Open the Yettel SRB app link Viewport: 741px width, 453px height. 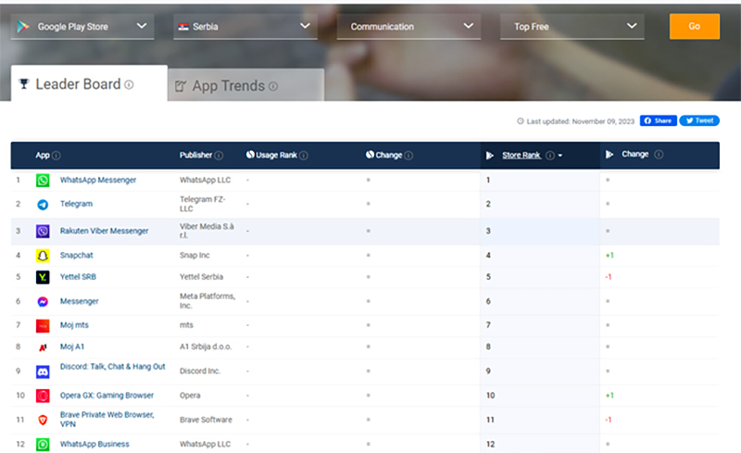point(78,277)
